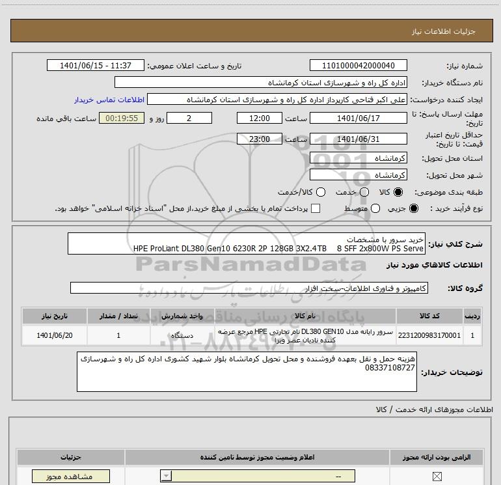Select the کالا/خدمت radio button
Image resolution: width=501 pixels, height=485 pixels.
(x=321, y=192)
